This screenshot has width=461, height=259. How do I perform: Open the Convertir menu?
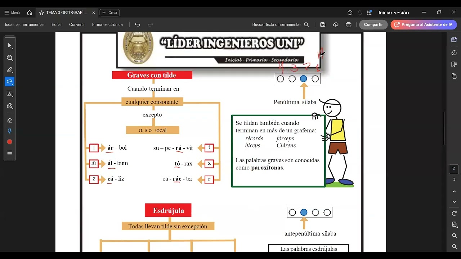(77, 24)
